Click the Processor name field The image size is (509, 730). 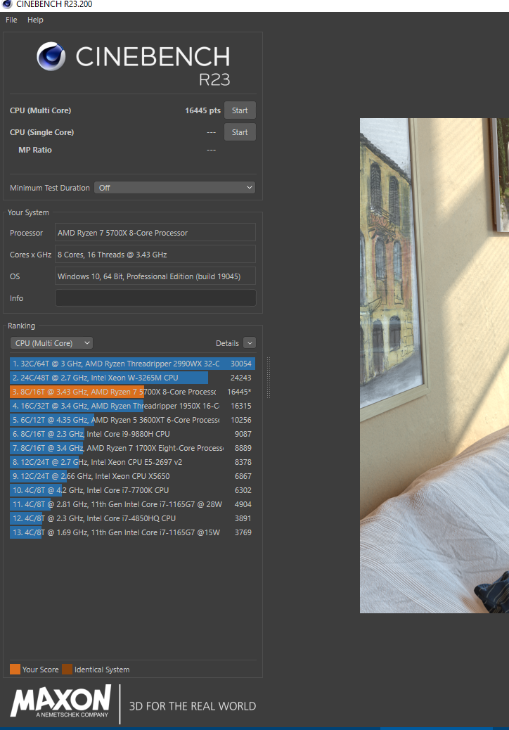155,233
